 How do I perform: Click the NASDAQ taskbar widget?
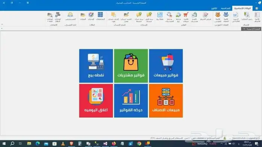click(x=204, y=144)
